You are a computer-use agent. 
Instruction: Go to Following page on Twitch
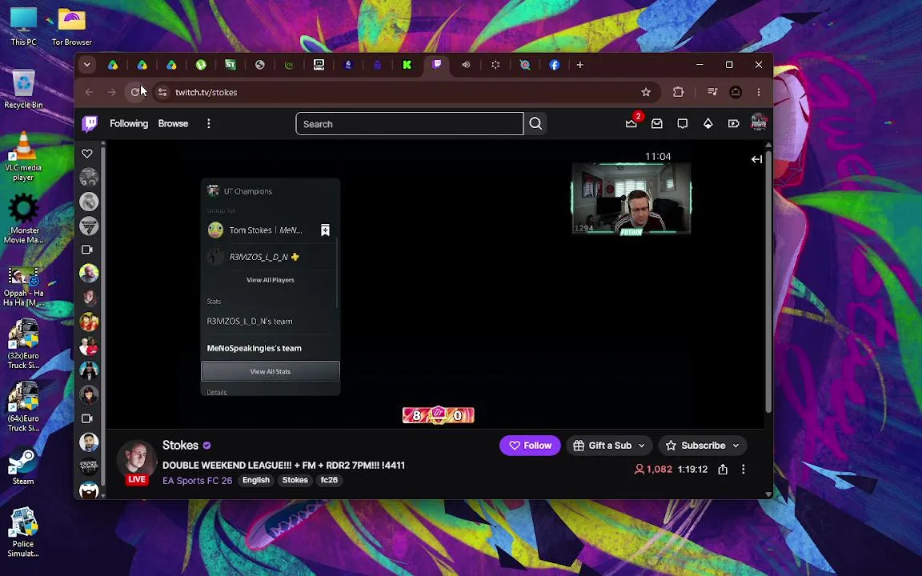(x=129, y=123)
